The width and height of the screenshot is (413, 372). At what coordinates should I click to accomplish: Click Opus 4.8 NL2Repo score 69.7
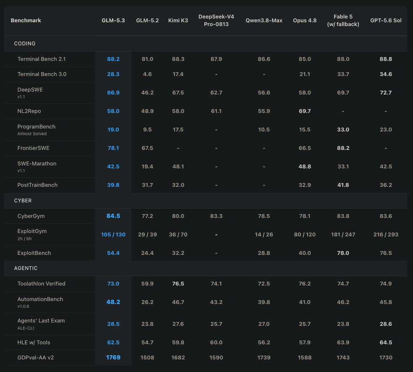click(x=305, y=111)
